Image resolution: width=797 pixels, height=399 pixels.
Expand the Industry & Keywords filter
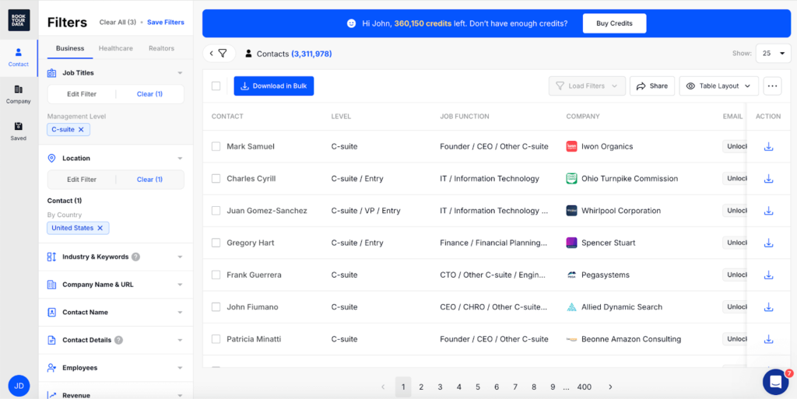pyautogui.click(x=180, y=257)
